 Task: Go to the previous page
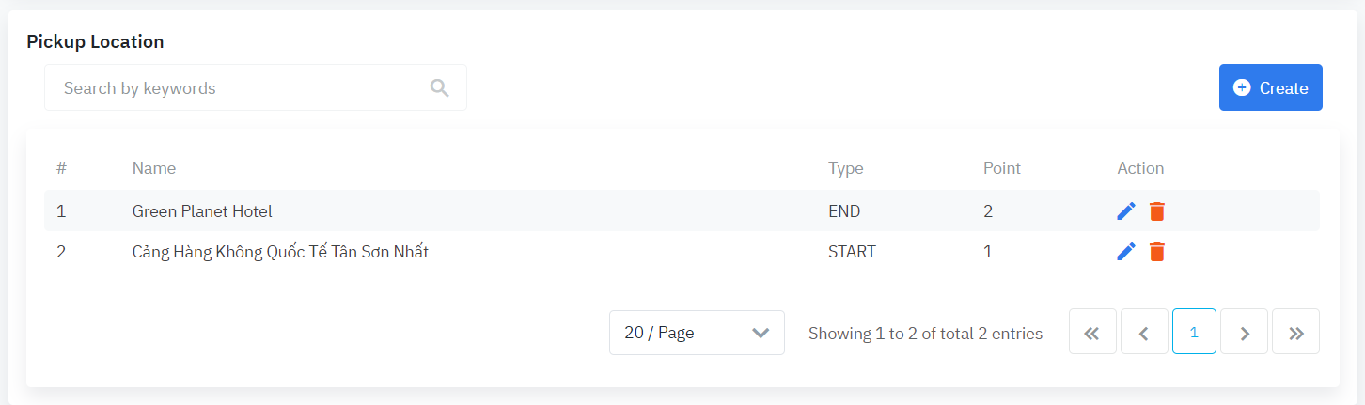[x=1144, y=332]
